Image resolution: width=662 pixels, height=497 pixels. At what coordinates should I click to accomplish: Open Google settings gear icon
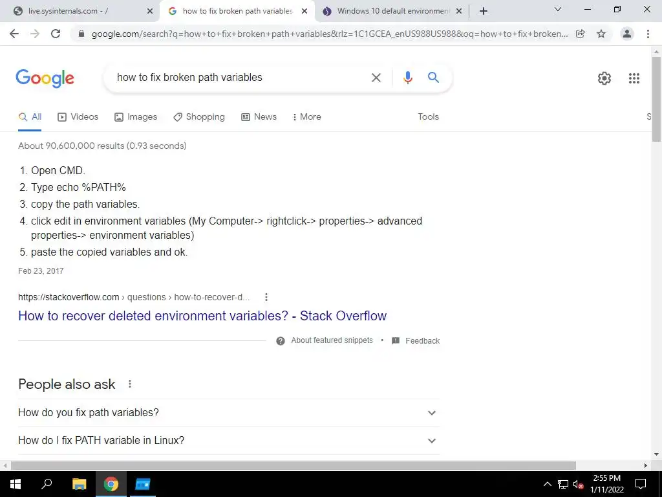coord(604,78)
